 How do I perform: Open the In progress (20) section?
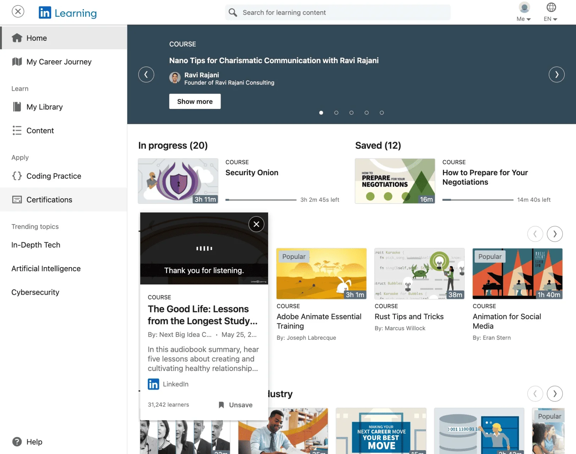pos(173,145)
